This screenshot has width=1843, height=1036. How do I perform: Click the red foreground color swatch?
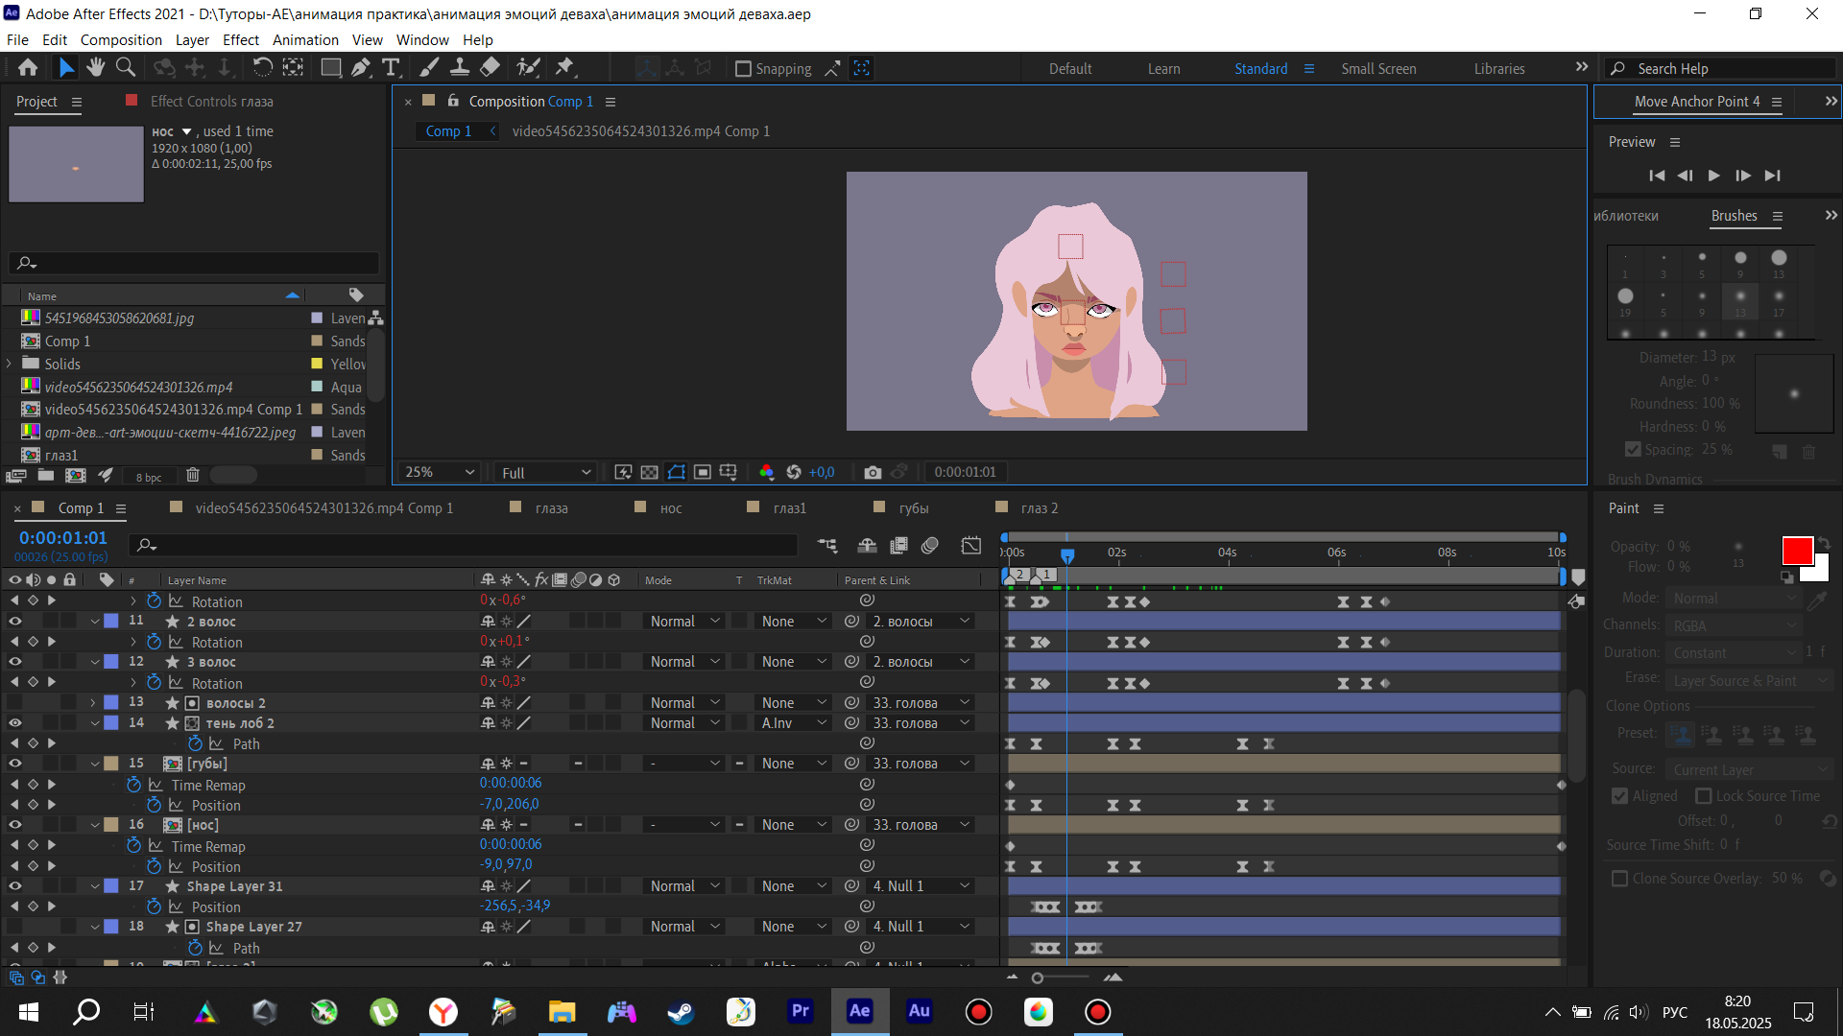(x=1796, y=551)
